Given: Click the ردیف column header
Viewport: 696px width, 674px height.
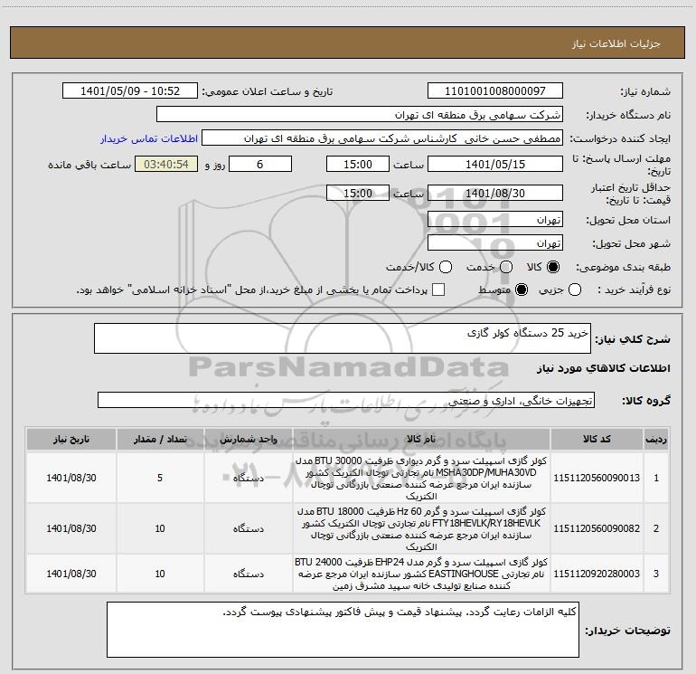Looking at the screenshot, I should [656, 439].
